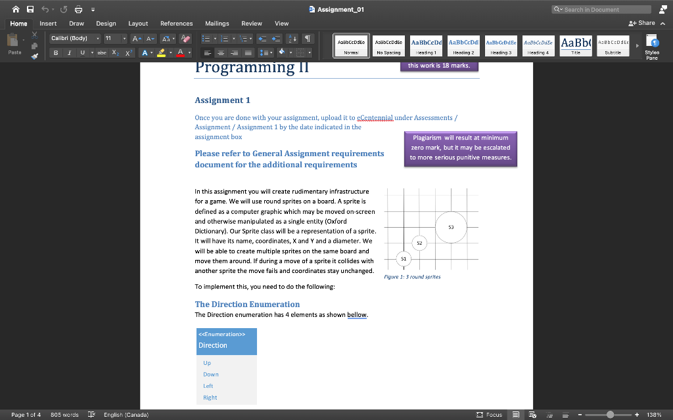673x420 pixels.
Task: Copy selection with the copy icon
Action: 35,46
